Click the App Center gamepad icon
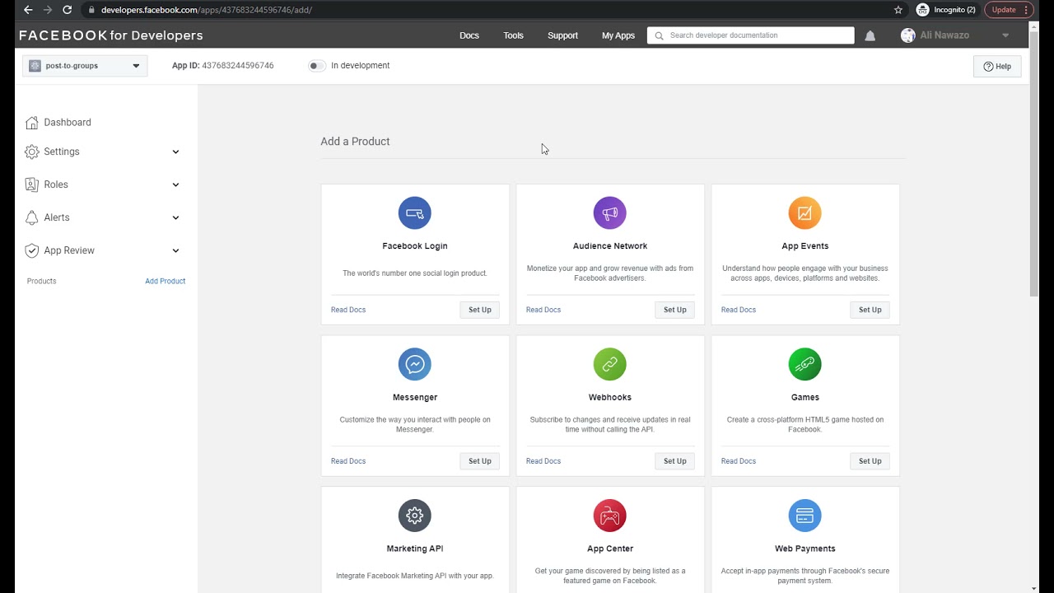 coord(609,516)
